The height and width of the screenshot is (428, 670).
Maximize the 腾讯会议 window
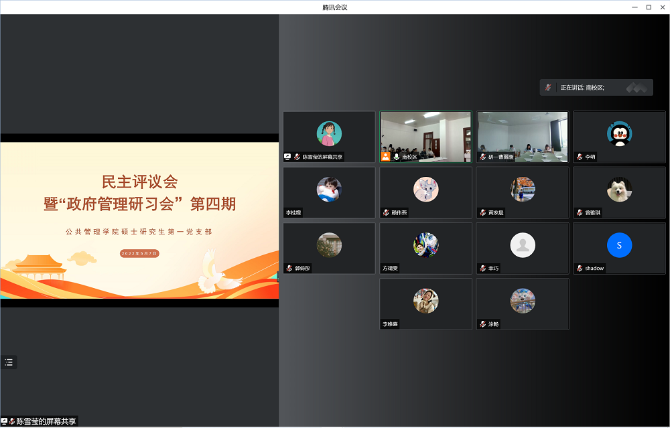pos(649,7)
